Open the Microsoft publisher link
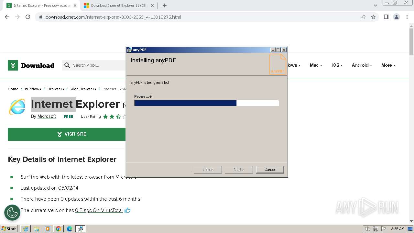Screen dimensions: 414x233 [x=47, y=116]
